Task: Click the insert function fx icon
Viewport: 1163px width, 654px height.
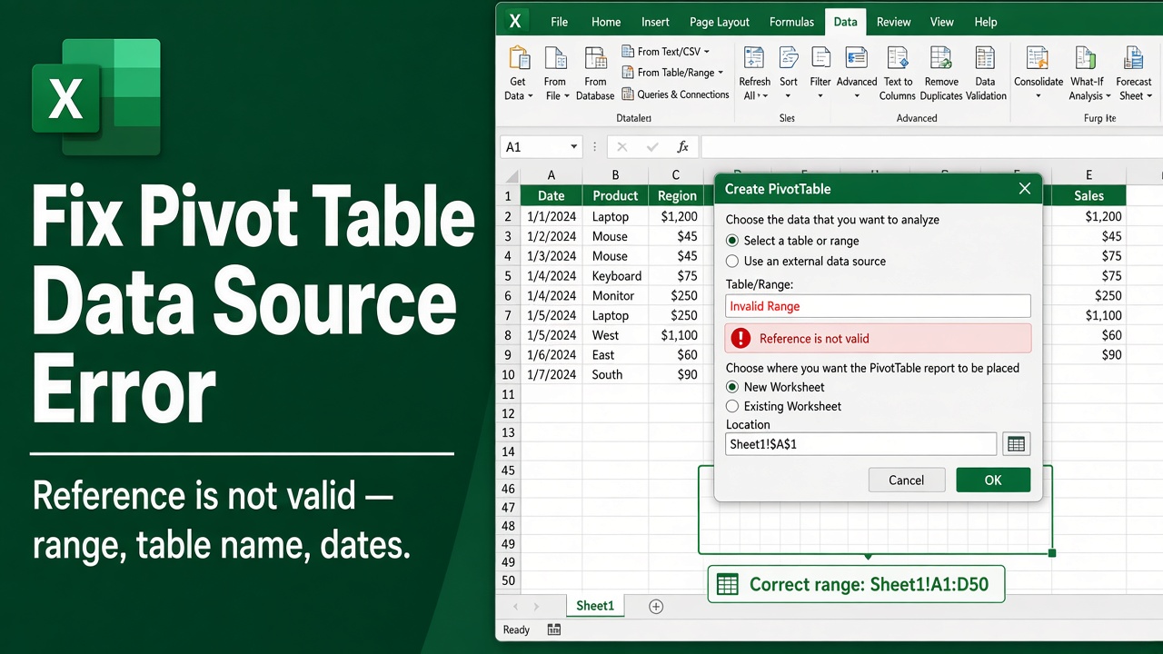Action: click(682, 147)
